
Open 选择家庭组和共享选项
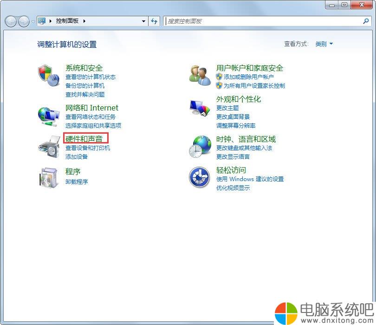click(93, 125)
